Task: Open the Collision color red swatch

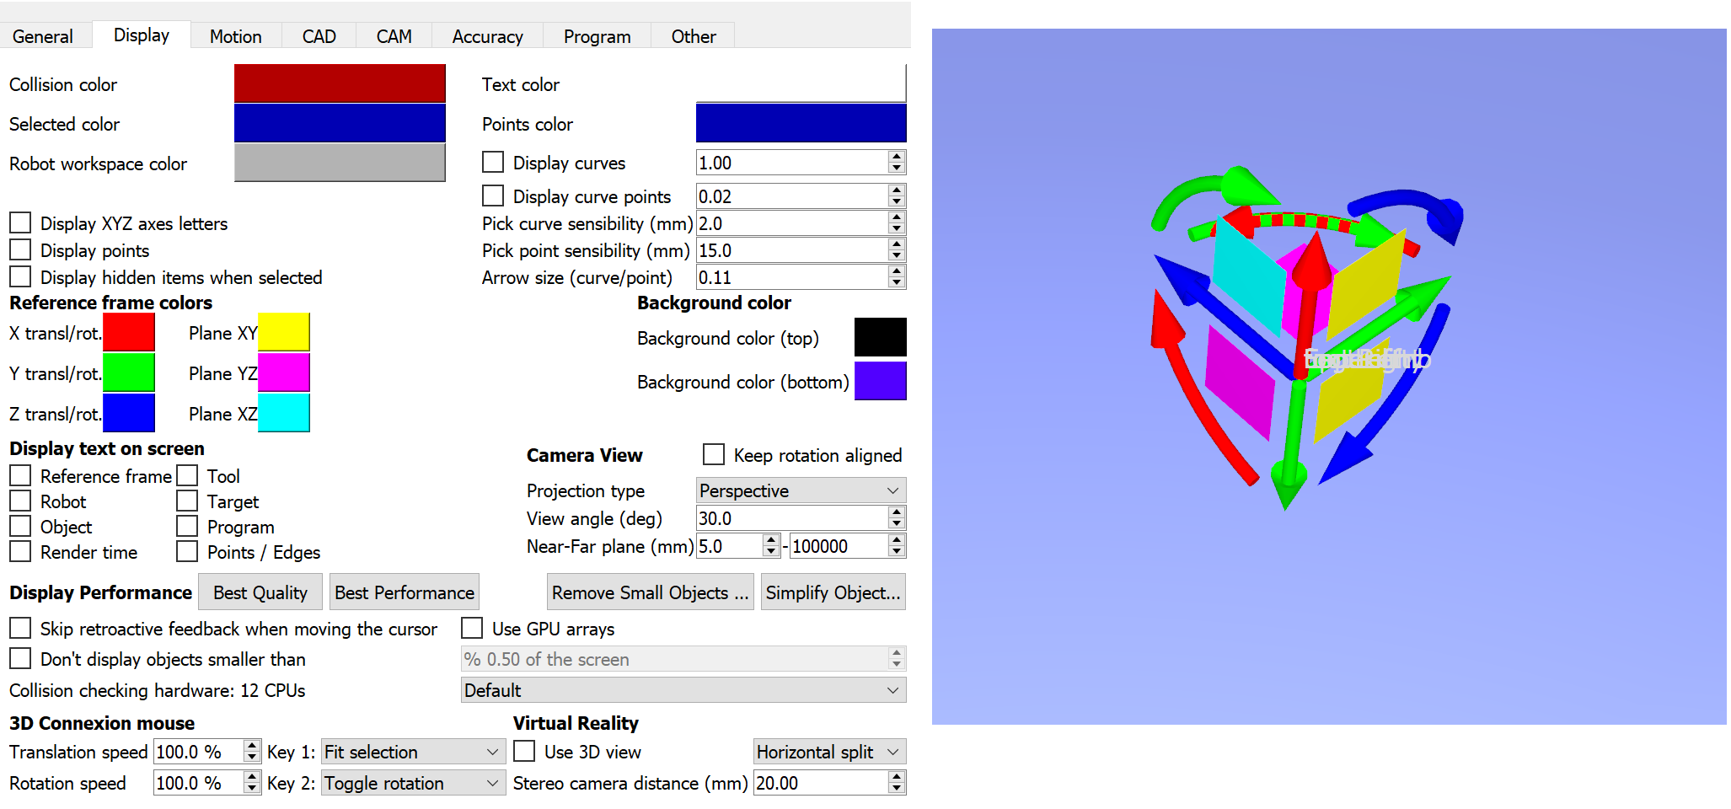Action: (x=340, y=83)
